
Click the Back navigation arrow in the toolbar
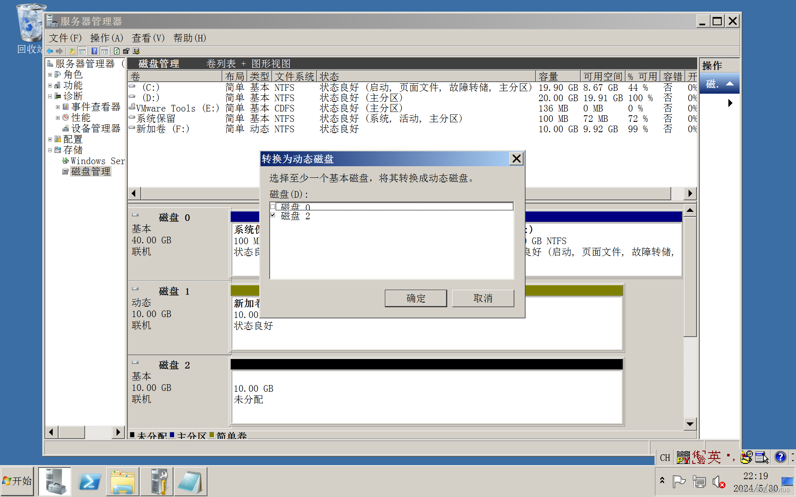coord(50,51)
